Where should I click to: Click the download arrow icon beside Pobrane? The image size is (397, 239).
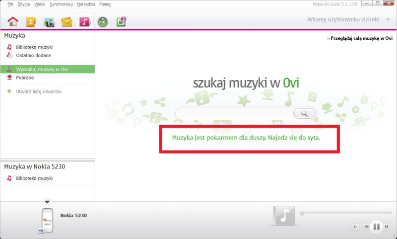[9, 78]
